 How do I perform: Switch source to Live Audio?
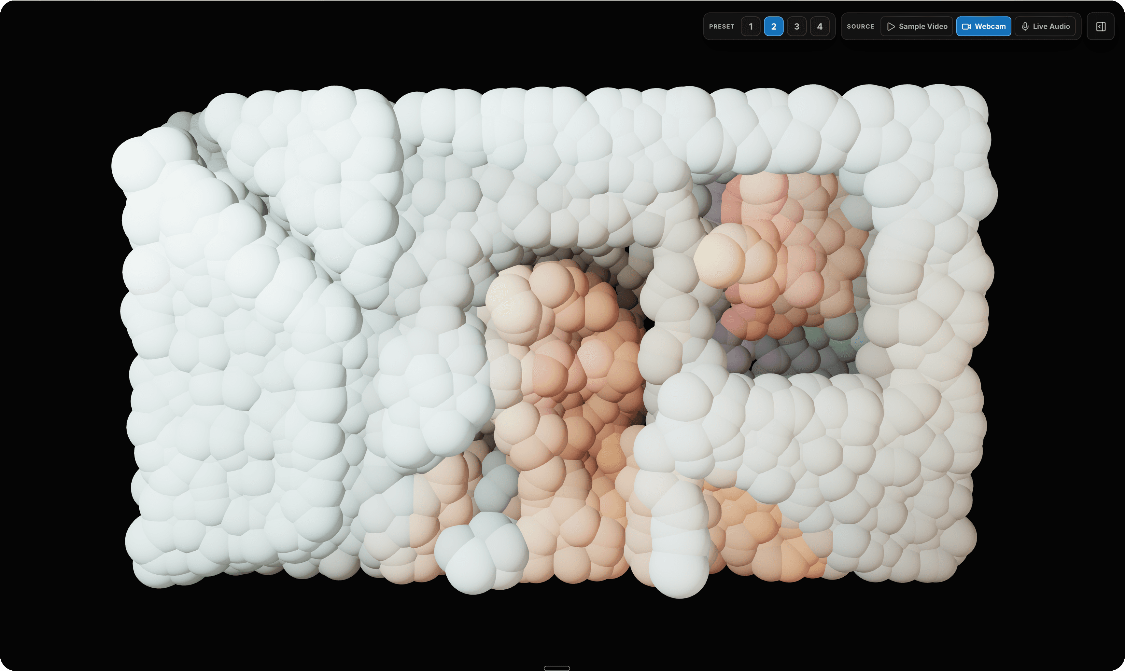[x=1045, y=26]
